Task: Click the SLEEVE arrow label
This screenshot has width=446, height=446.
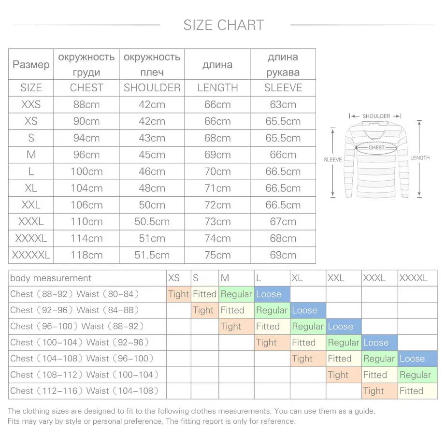Action: pos(332,159)
